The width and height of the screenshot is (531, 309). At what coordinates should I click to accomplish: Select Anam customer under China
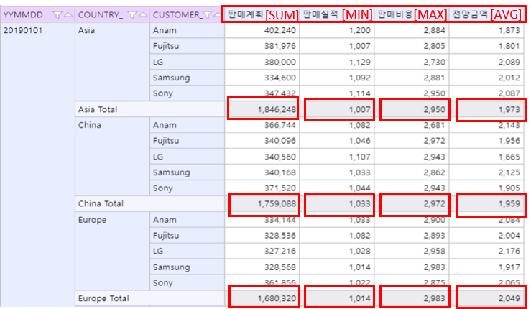pyautogui.click(x=188, y=125)
